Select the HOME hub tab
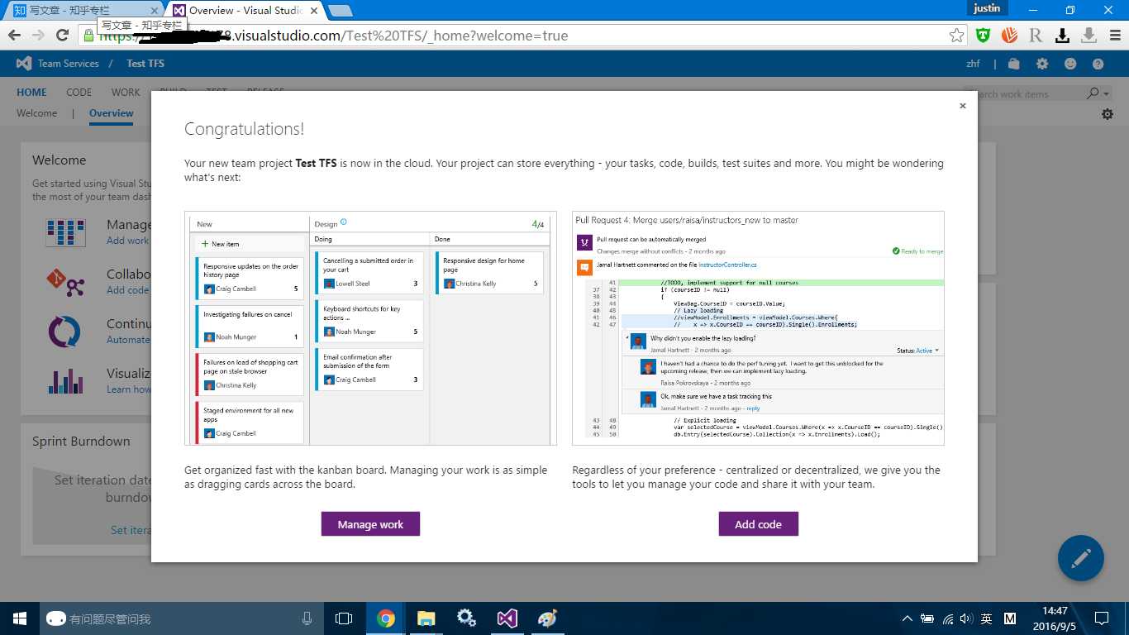This screenshot has height=635, width=1129. (32, 93)
